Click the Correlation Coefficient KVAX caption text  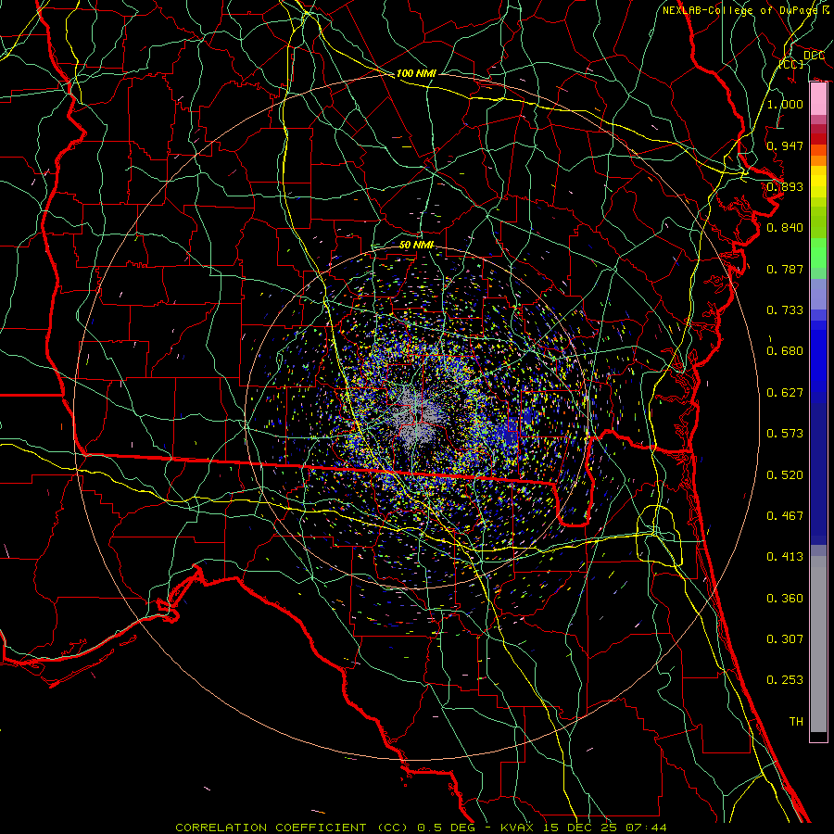point(421,828)
